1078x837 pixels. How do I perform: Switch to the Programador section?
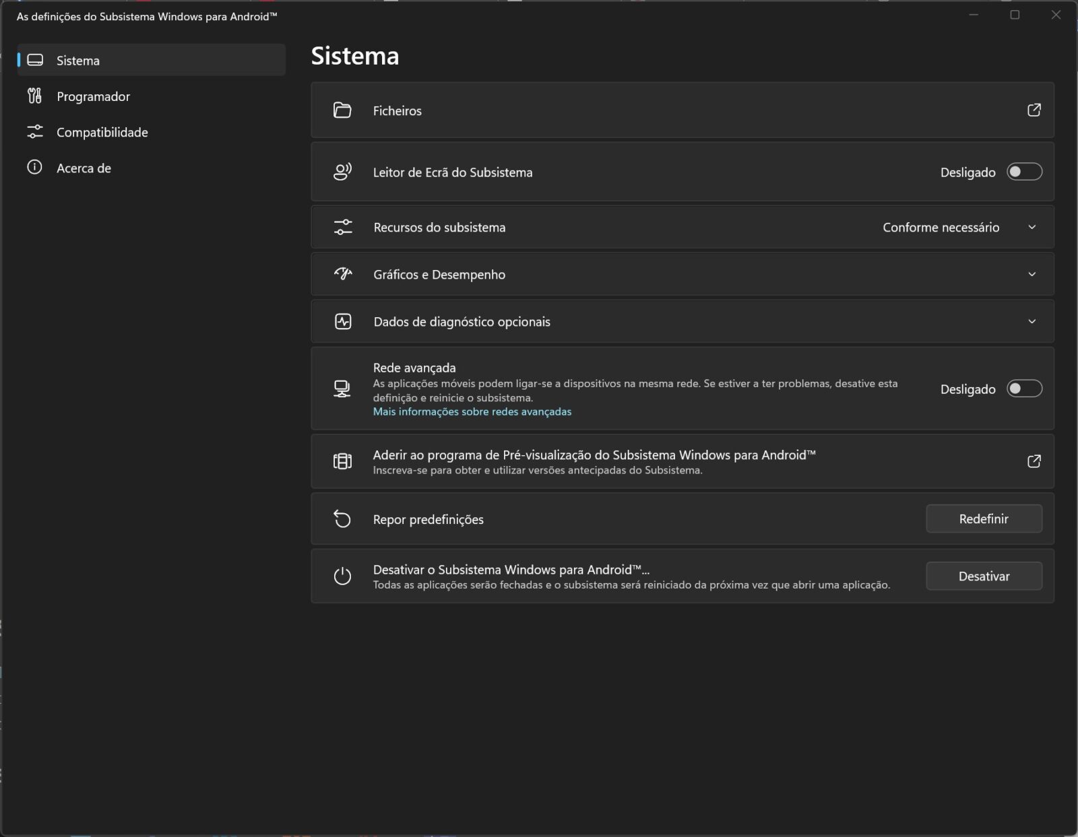[x=93, y=96]
